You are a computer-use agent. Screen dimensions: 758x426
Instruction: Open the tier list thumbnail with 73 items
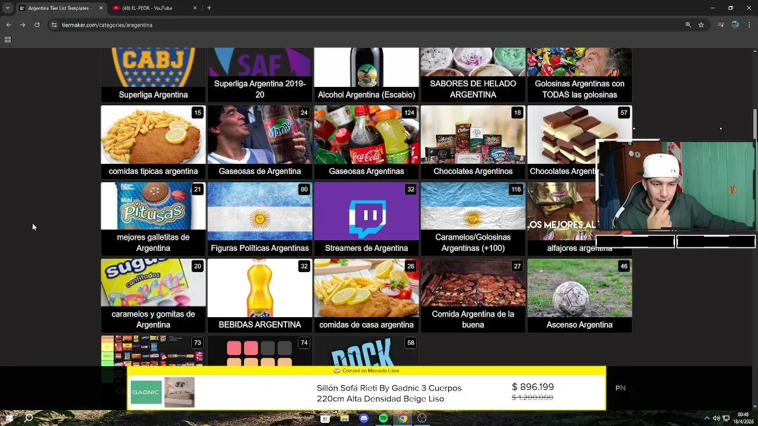point(153,351)
